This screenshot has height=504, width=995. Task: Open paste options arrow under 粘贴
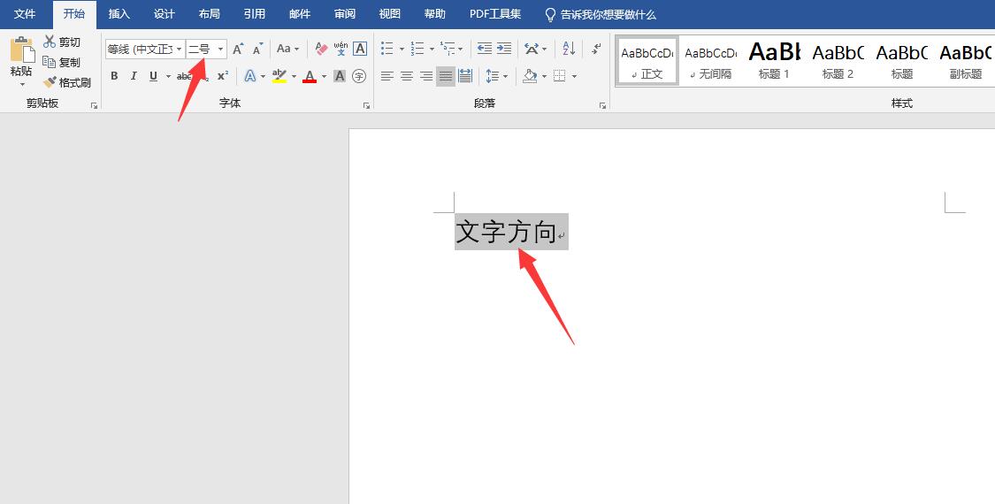[22, 84]
